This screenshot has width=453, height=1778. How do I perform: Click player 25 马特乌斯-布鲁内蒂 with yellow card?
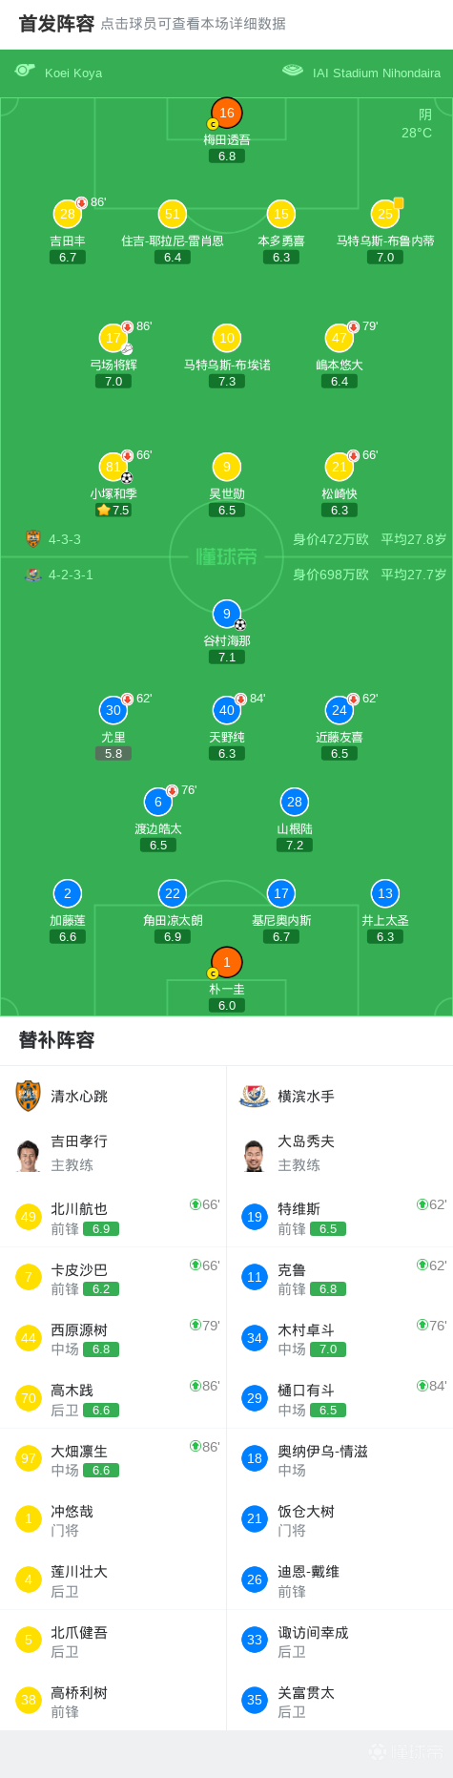[x=385, y=214]
